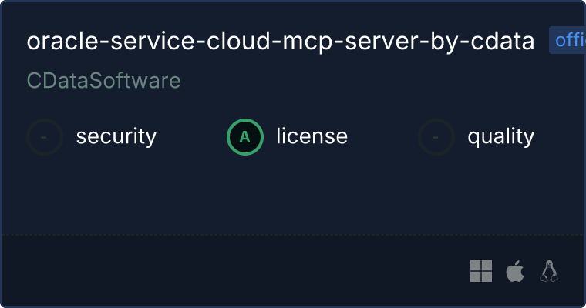Click the Windows platform icon

click(x=481, y=271)
